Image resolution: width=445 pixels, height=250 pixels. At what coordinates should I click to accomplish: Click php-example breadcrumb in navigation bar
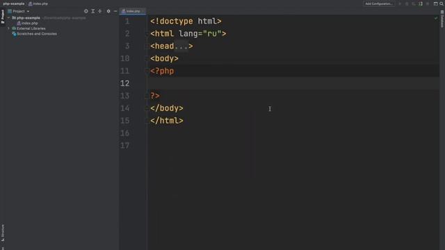[14, 3]
